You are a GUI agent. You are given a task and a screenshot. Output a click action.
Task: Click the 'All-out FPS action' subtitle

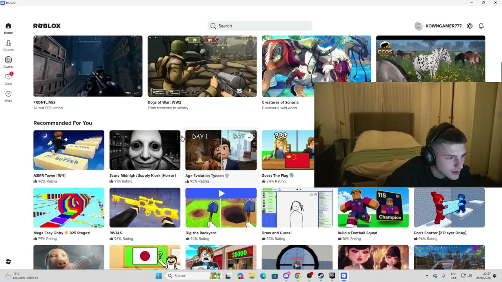pos(48,108)
